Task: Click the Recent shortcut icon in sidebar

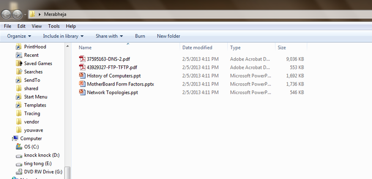Action: point(19,55)
